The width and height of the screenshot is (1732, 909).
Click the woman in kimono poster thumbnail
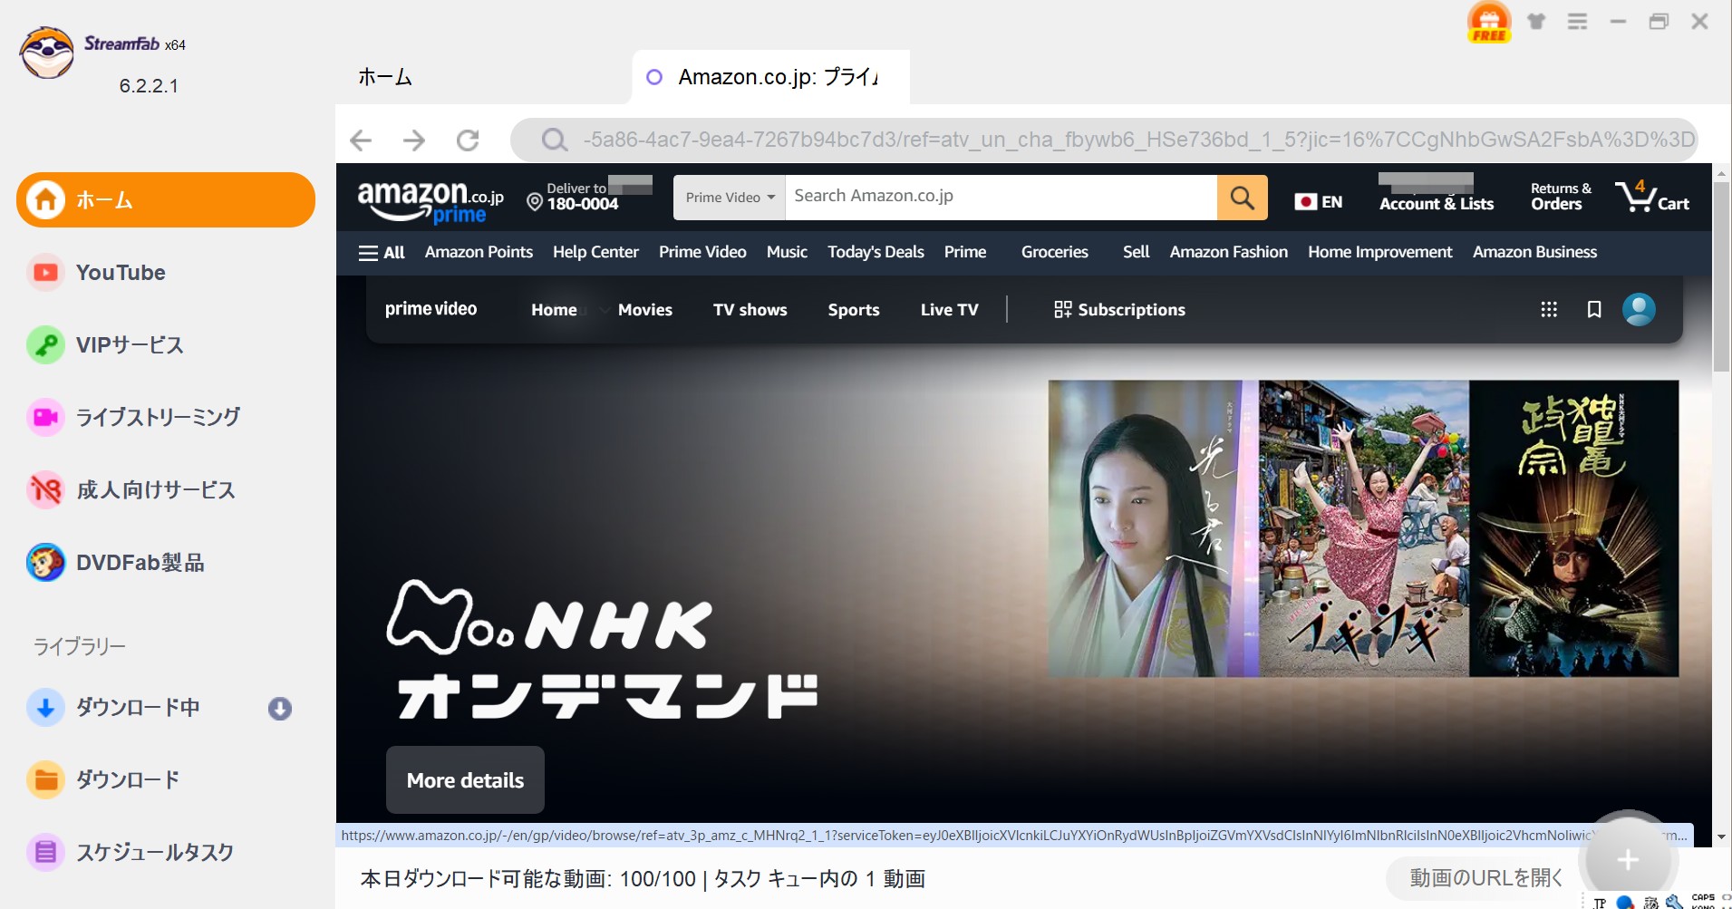tap(1154, 528)
